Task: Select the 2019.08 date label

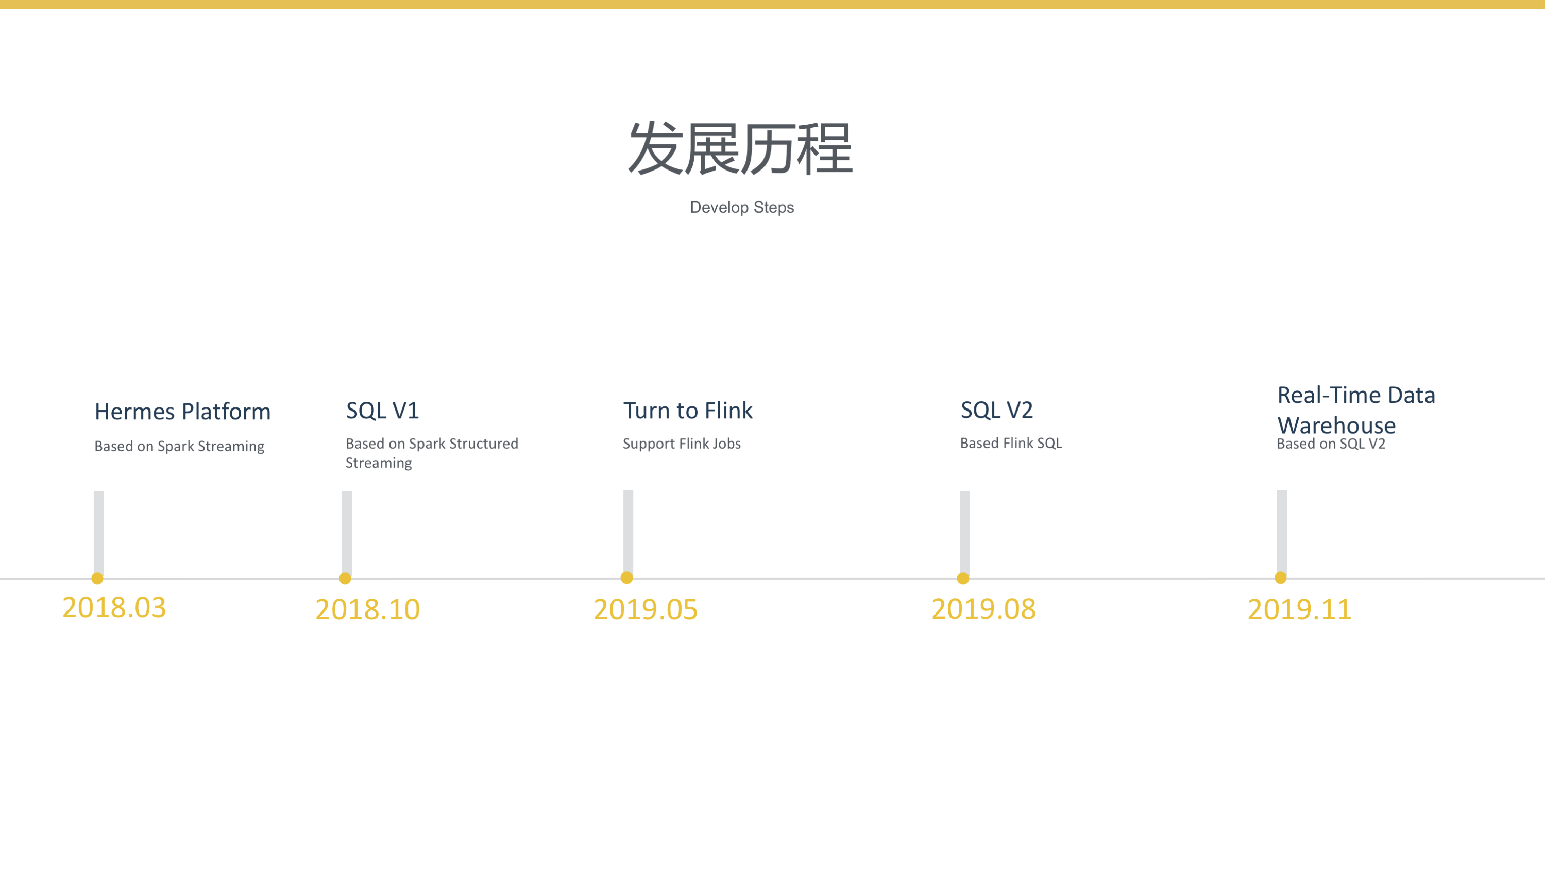Action: [983, 609]
